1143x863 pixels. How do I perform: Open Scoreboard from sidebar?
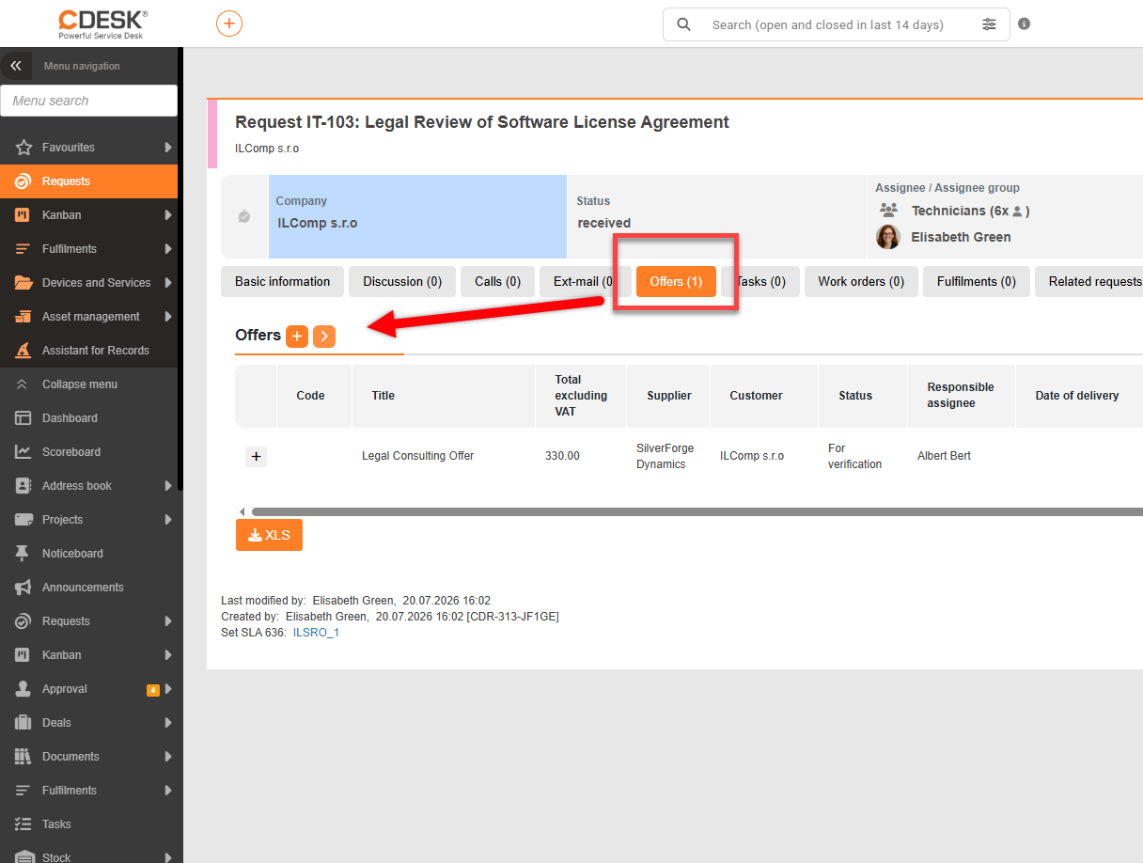click(71, 452)
